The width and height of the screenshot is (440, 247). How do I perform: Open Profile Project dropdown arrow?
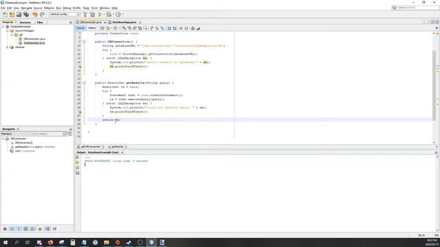[123, 14]
